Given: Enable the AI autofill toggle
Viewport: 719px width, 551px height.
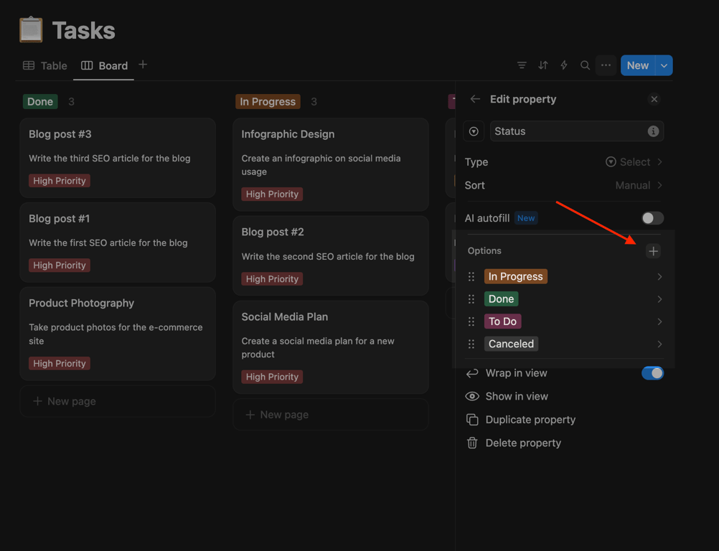Looking at the screenshot, I should 652,218.
